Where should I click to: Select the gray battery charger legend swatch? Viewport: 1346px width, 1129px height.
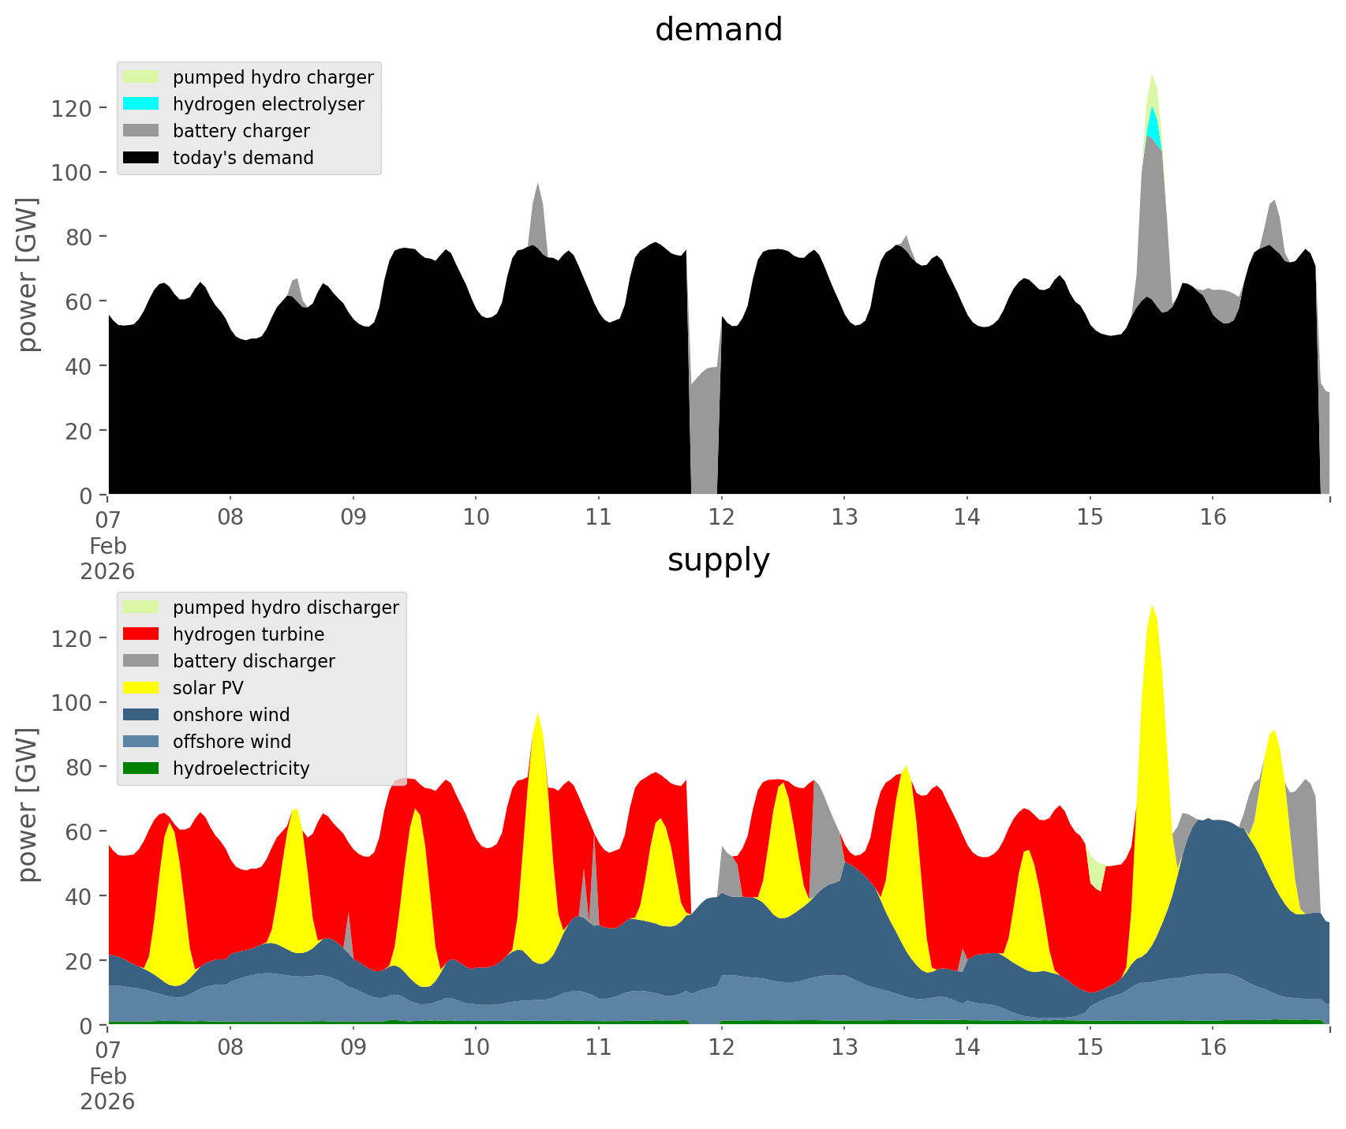click(141, 131)
